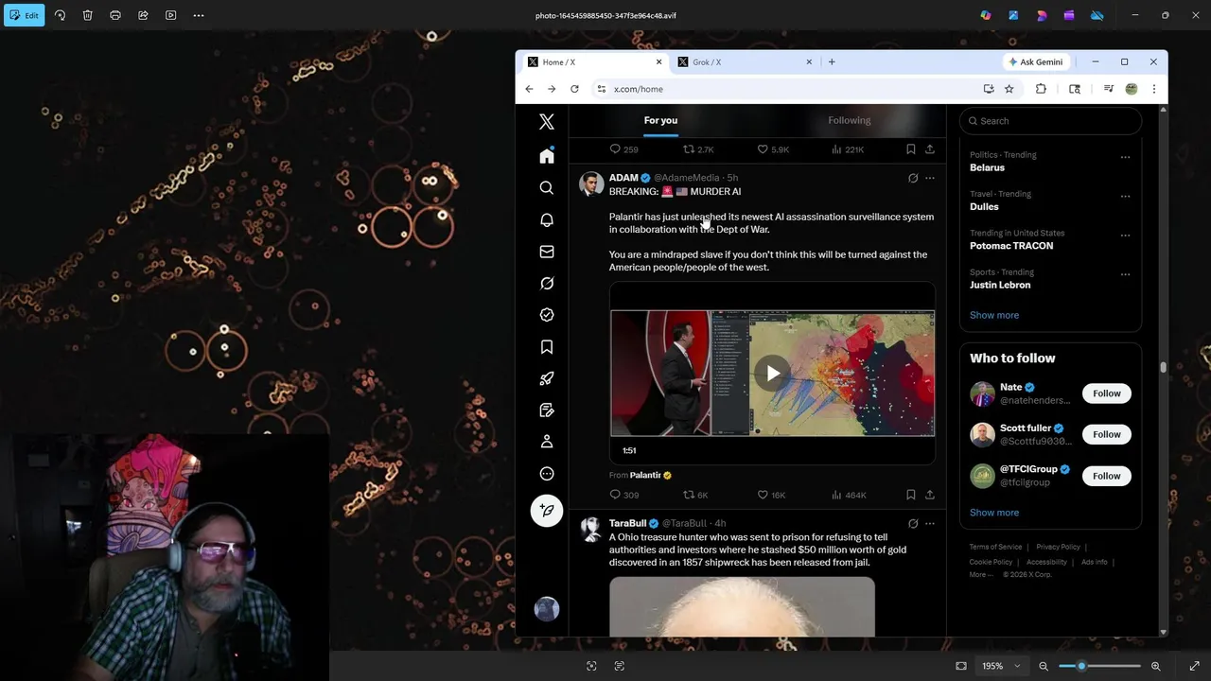Screen dimensions: 1211x681
Task: Open the 195% zoom level dropdown
Action: click(x=1001, y=666)
